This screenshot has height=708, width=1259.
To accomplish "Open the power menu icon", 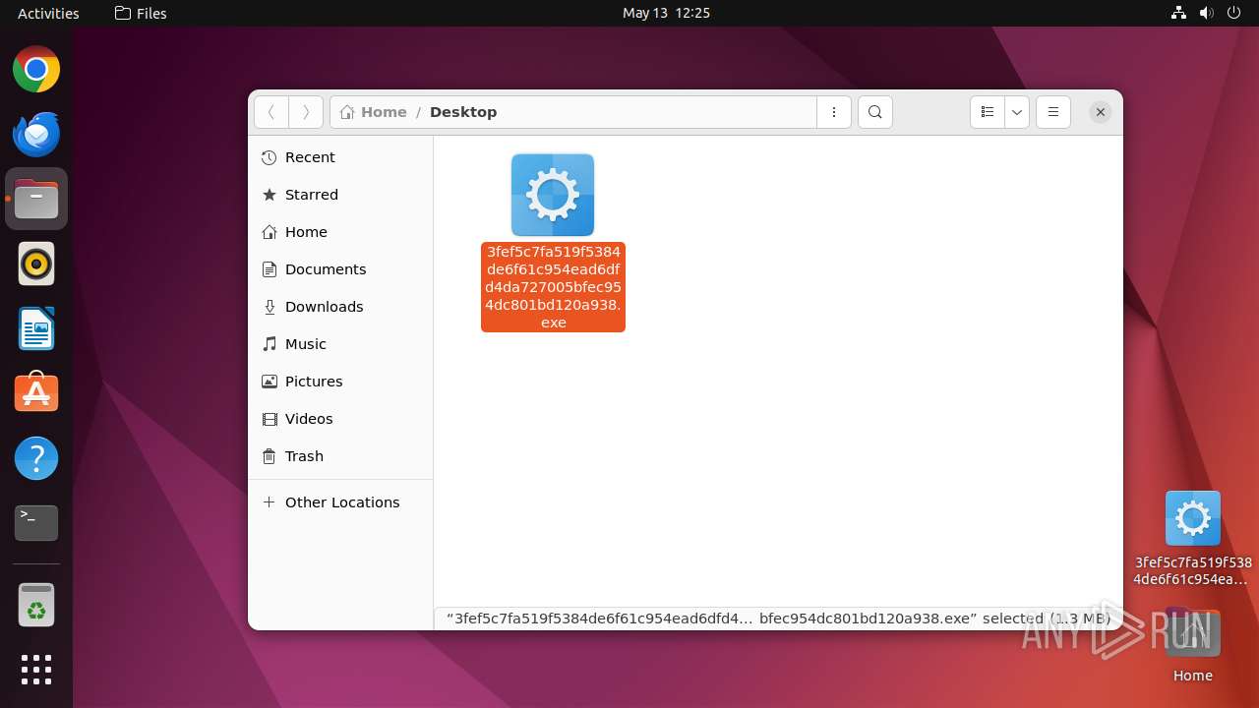I will tap(1233, 13).
